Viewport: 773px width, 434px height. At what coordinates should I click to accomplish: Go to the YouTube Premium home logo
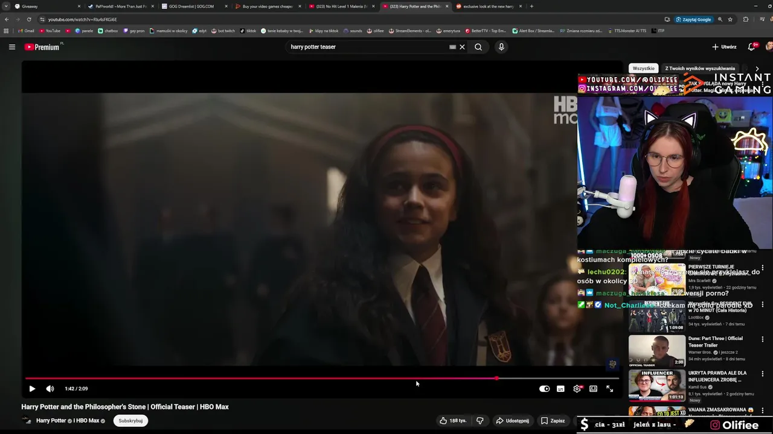[x=42, y=47]
